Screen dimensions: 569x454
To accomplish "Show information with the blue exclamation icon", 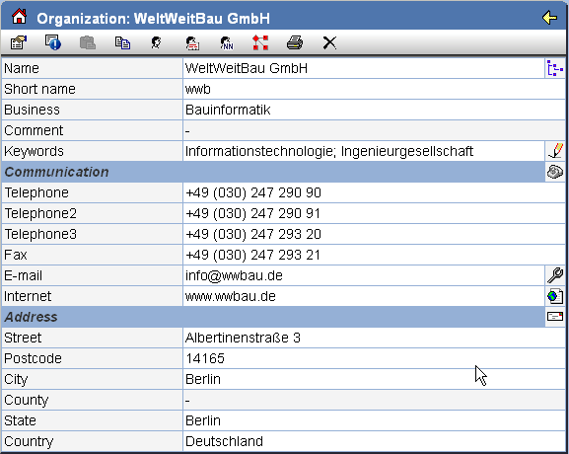I will point(53,42).
